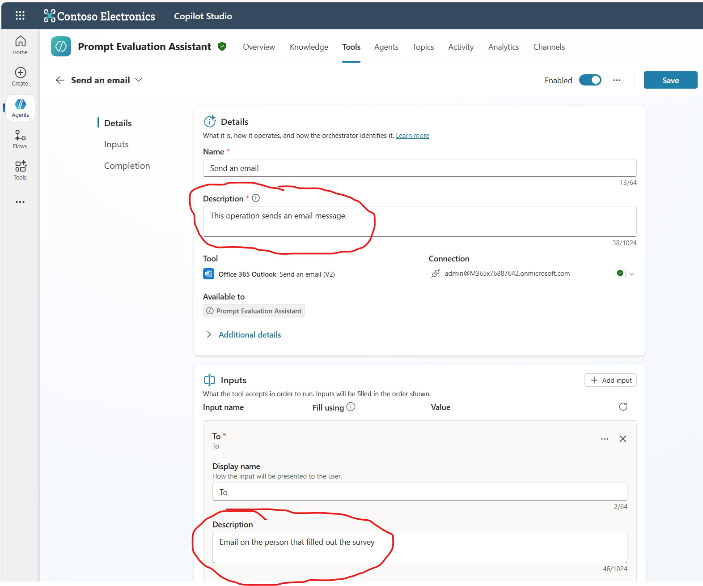Click the Office 365 Outlook icon
This screenshot has width=703, height=586.
tap(208, 274)
